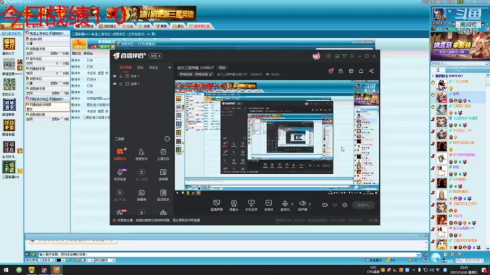Toggle lock on 全屏 1 source
490x275 pixels.
coord(121,84)
